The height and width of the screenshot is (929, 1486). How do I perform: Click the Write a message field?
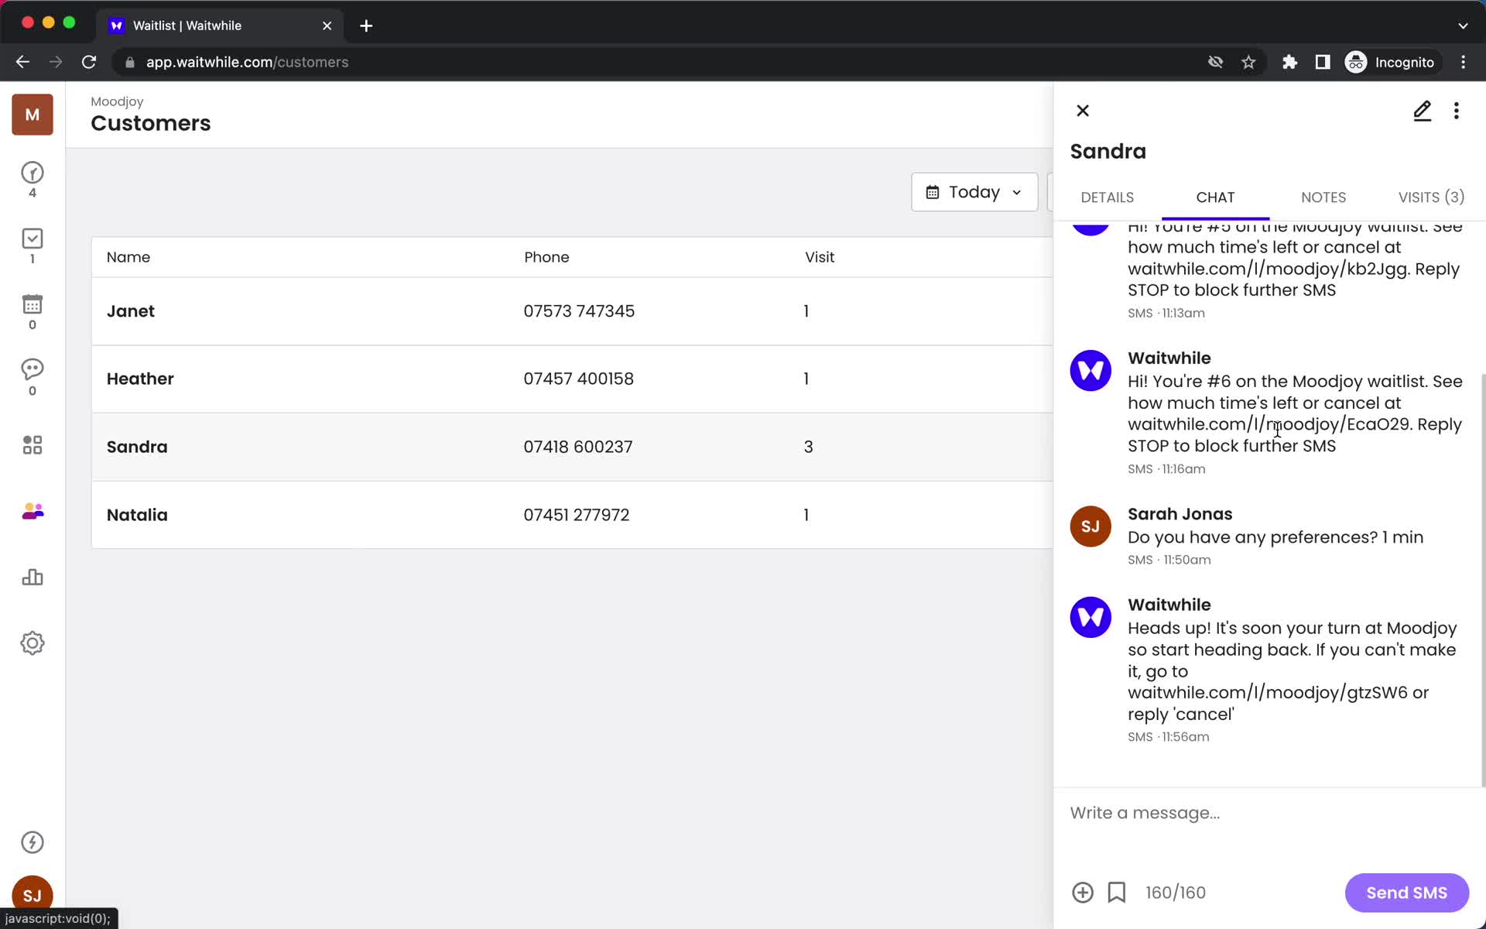point(1269,813)
